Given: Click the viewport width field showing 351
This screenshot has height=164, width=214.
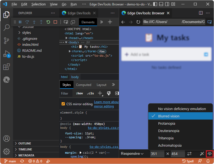Looking at the screenshot, I should (157, 154).
